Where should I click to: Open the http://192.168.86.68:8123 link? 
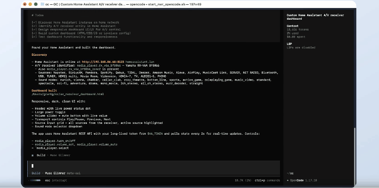[x=103, y=62]
